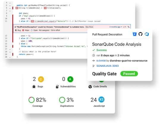Click the permalink icon next to L11

coord(129,27)
